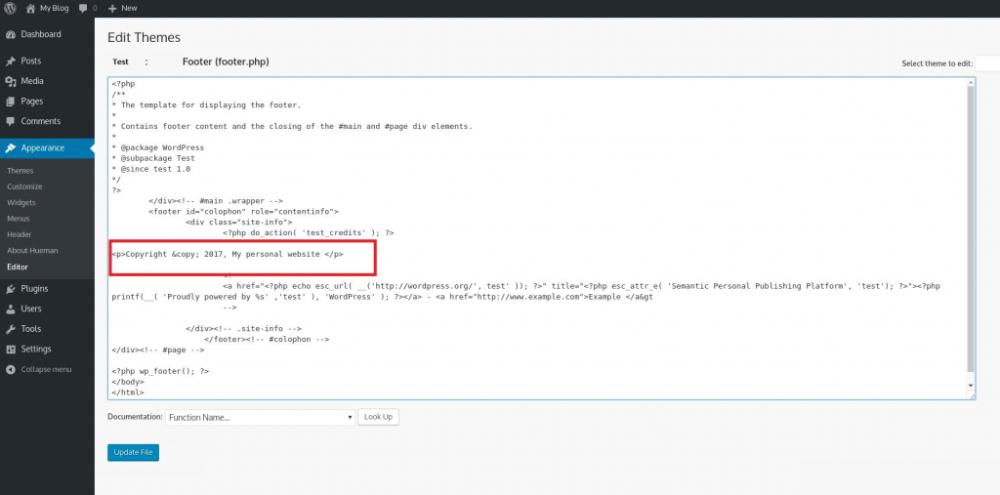This screenshot has width=1000, height=495.
Task: Click the plus icon beside New
Action: point(112,8)
